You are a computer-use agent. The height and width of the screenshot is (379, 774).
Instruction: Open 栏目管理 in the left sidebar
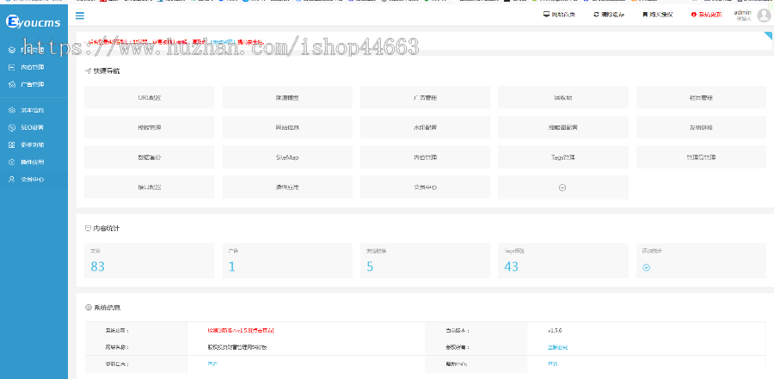tap(32, 50)
